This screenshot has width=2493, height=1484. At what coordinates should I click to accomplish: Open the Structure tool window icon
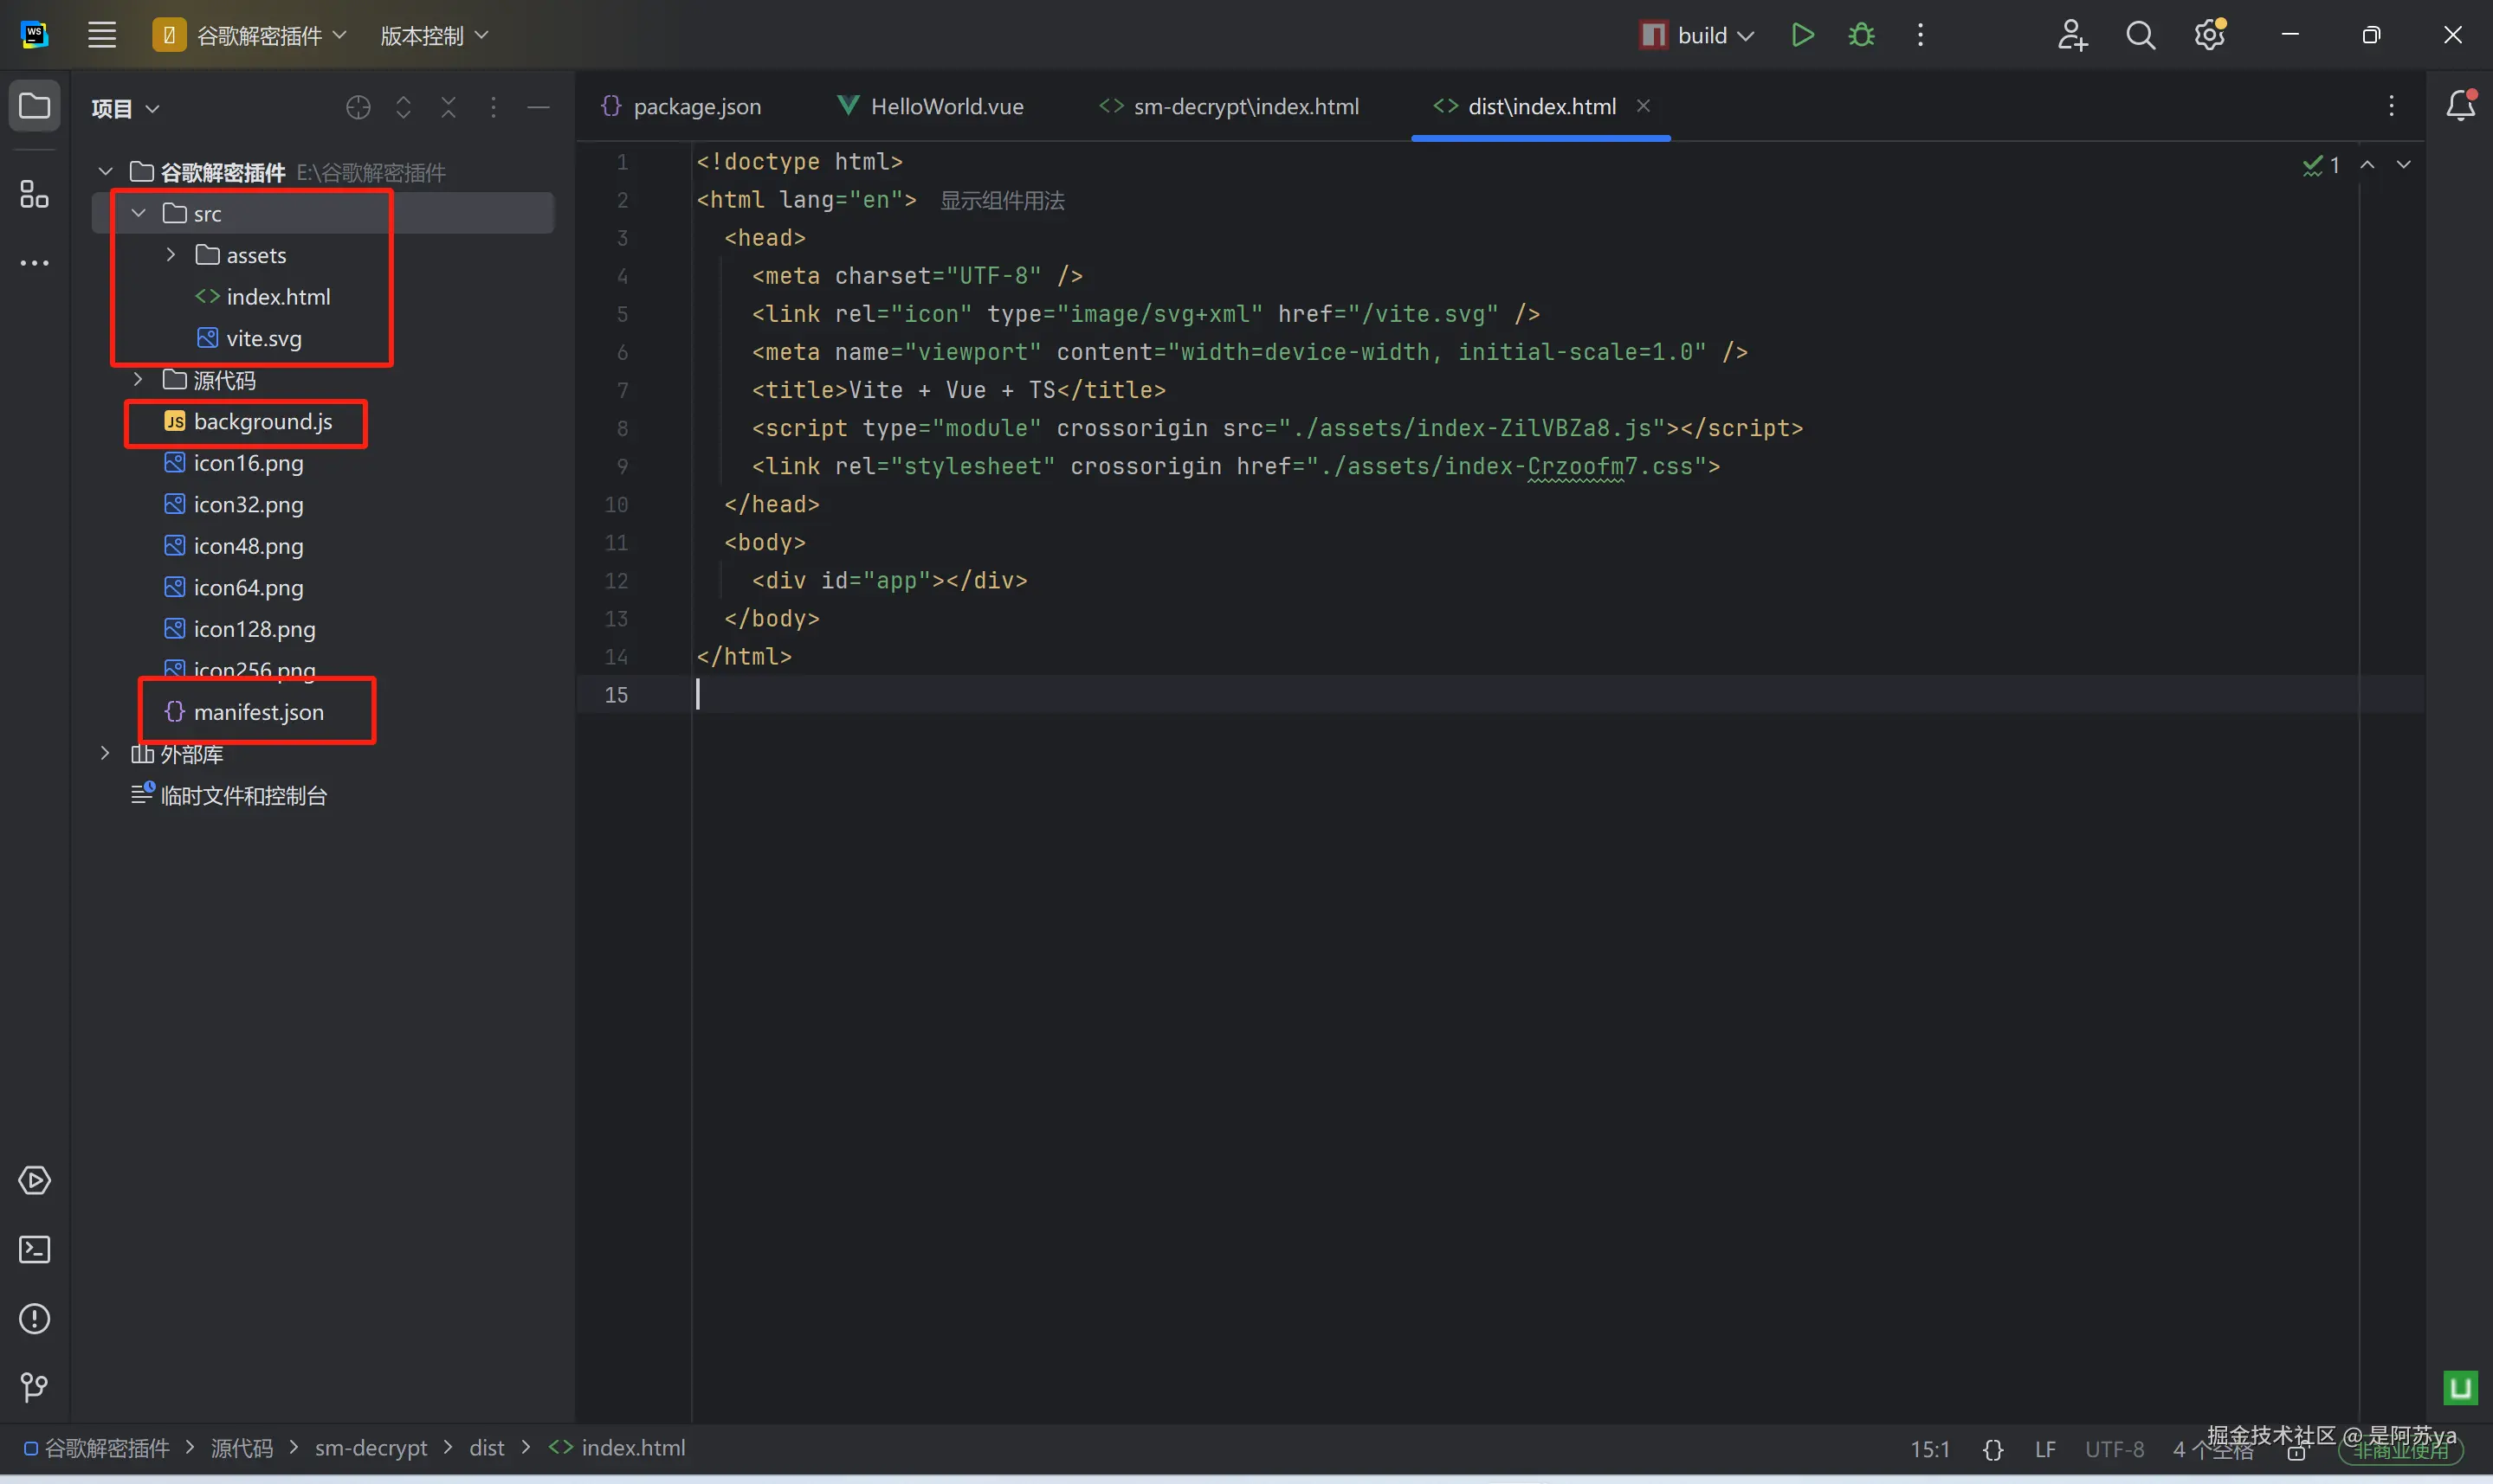coord(34,194)
